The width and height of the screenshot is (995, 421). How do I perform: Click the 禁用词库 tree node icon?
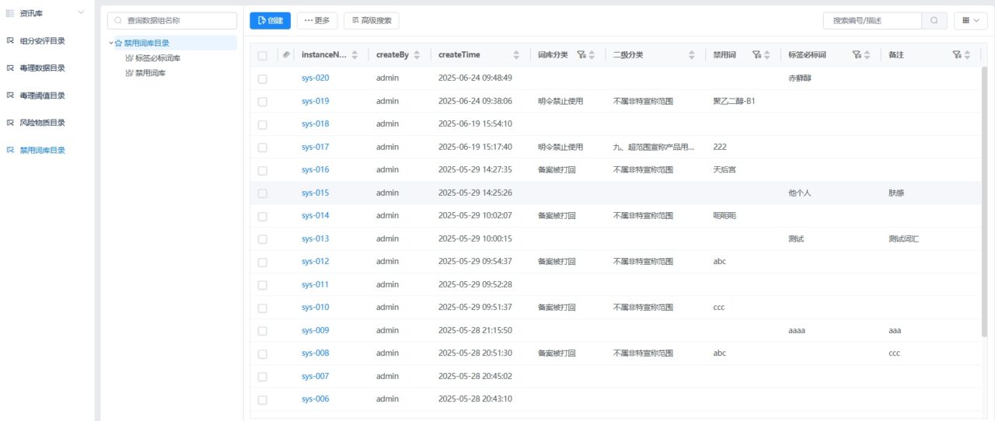tap(129, 73)
